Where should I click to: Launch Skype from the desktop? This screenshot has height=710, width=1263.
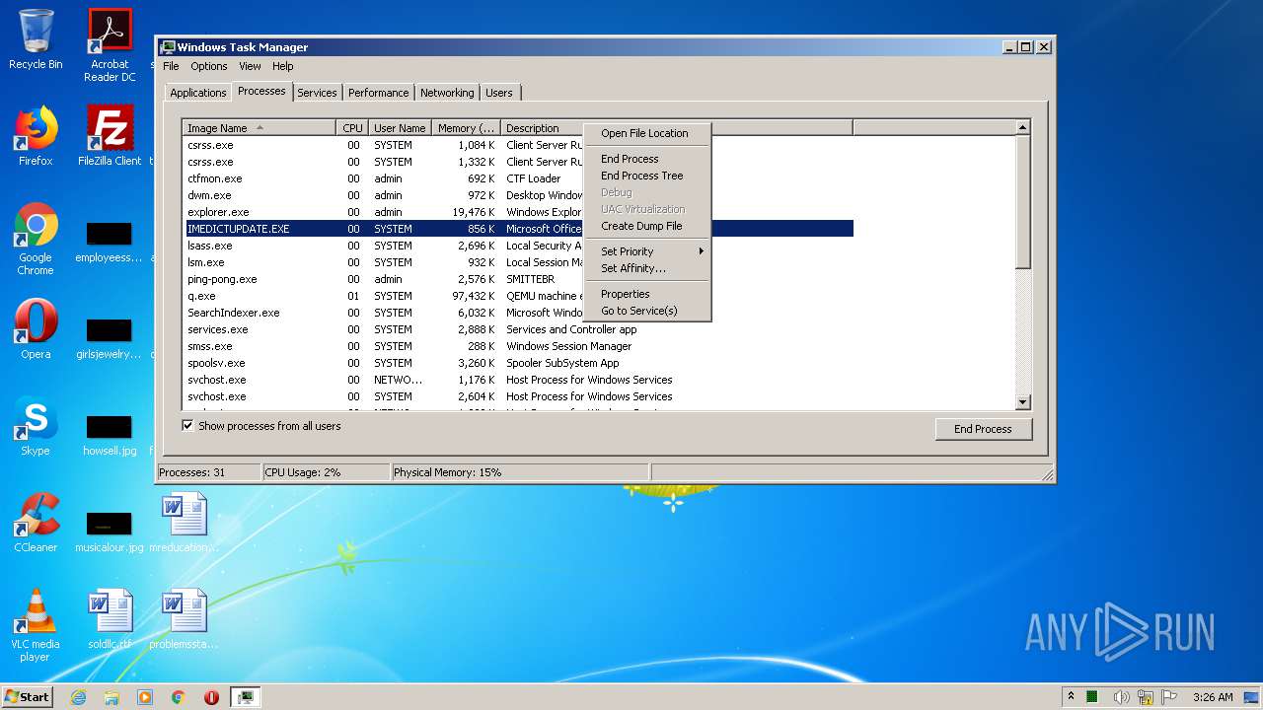pos(36,426)
